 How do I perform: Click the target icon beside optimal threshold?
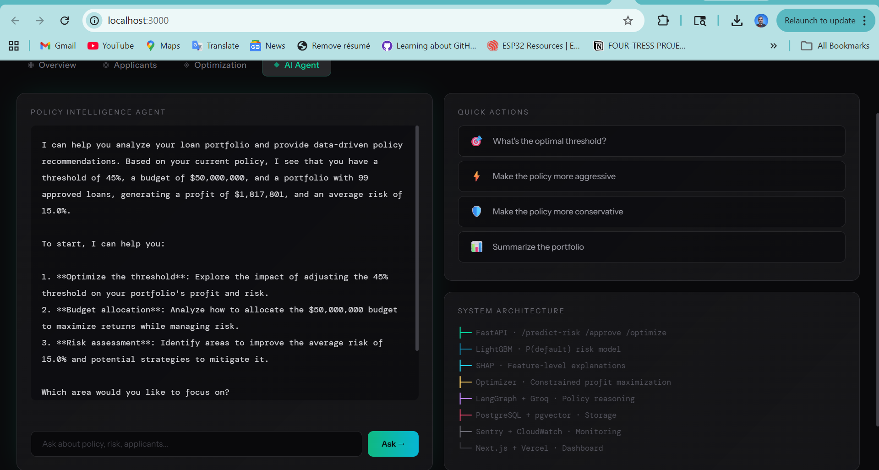coord(476,141)
